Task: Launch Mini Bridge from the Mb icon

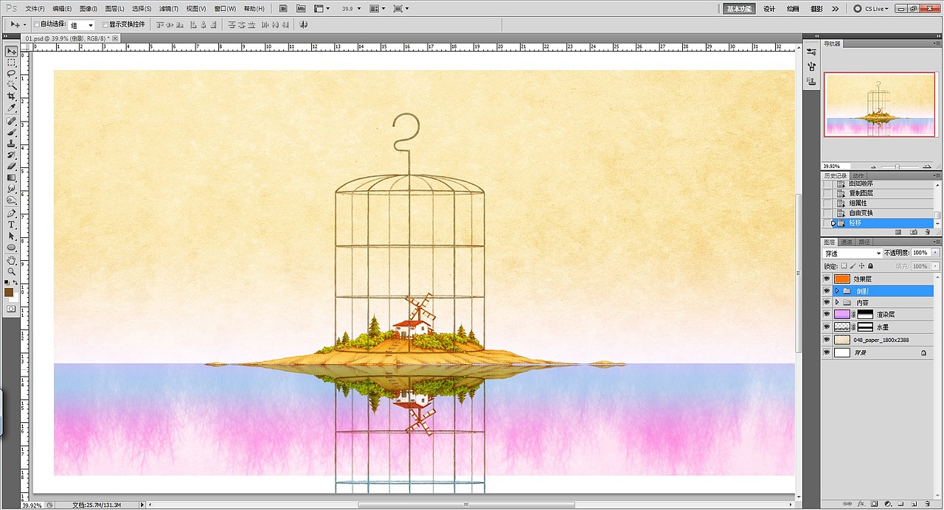Action: tap(301, 8)
